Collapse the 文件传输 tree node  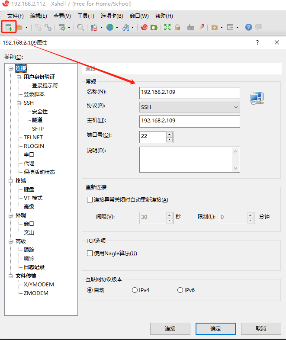[x=10, y=276]
